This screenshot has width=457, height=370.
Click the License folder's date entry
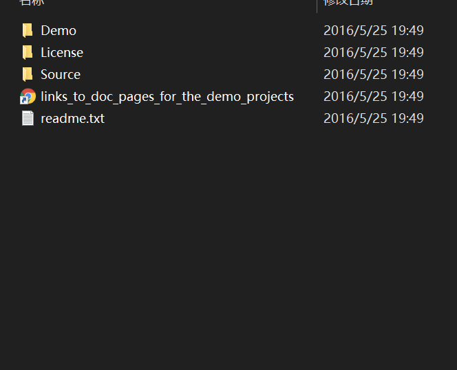[373, 52]
